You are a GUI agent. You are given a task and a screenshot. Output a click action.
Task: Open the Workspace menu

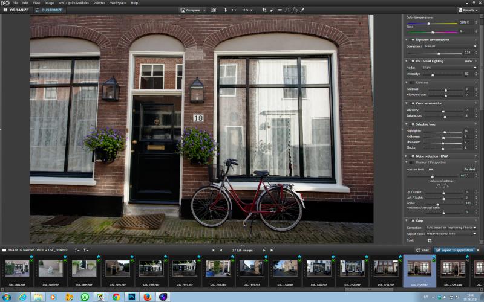tap(118, 3)
